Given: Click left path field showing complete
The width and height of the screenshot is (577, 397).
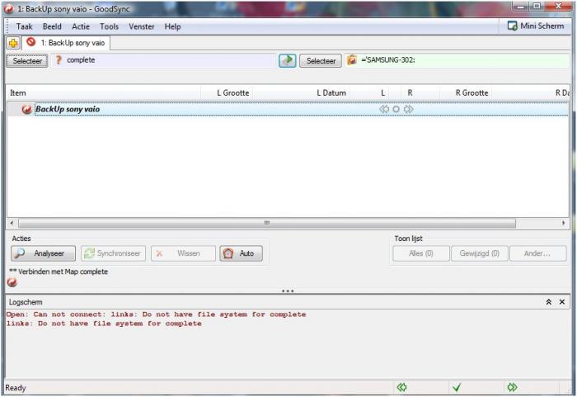Looking at the screenshot, I should click(x=163, y=60).
